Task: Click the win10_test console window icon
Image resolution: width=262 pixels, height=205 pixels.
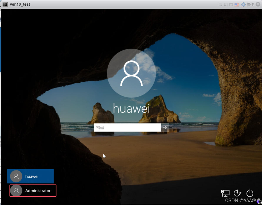Action: [5, 4]
